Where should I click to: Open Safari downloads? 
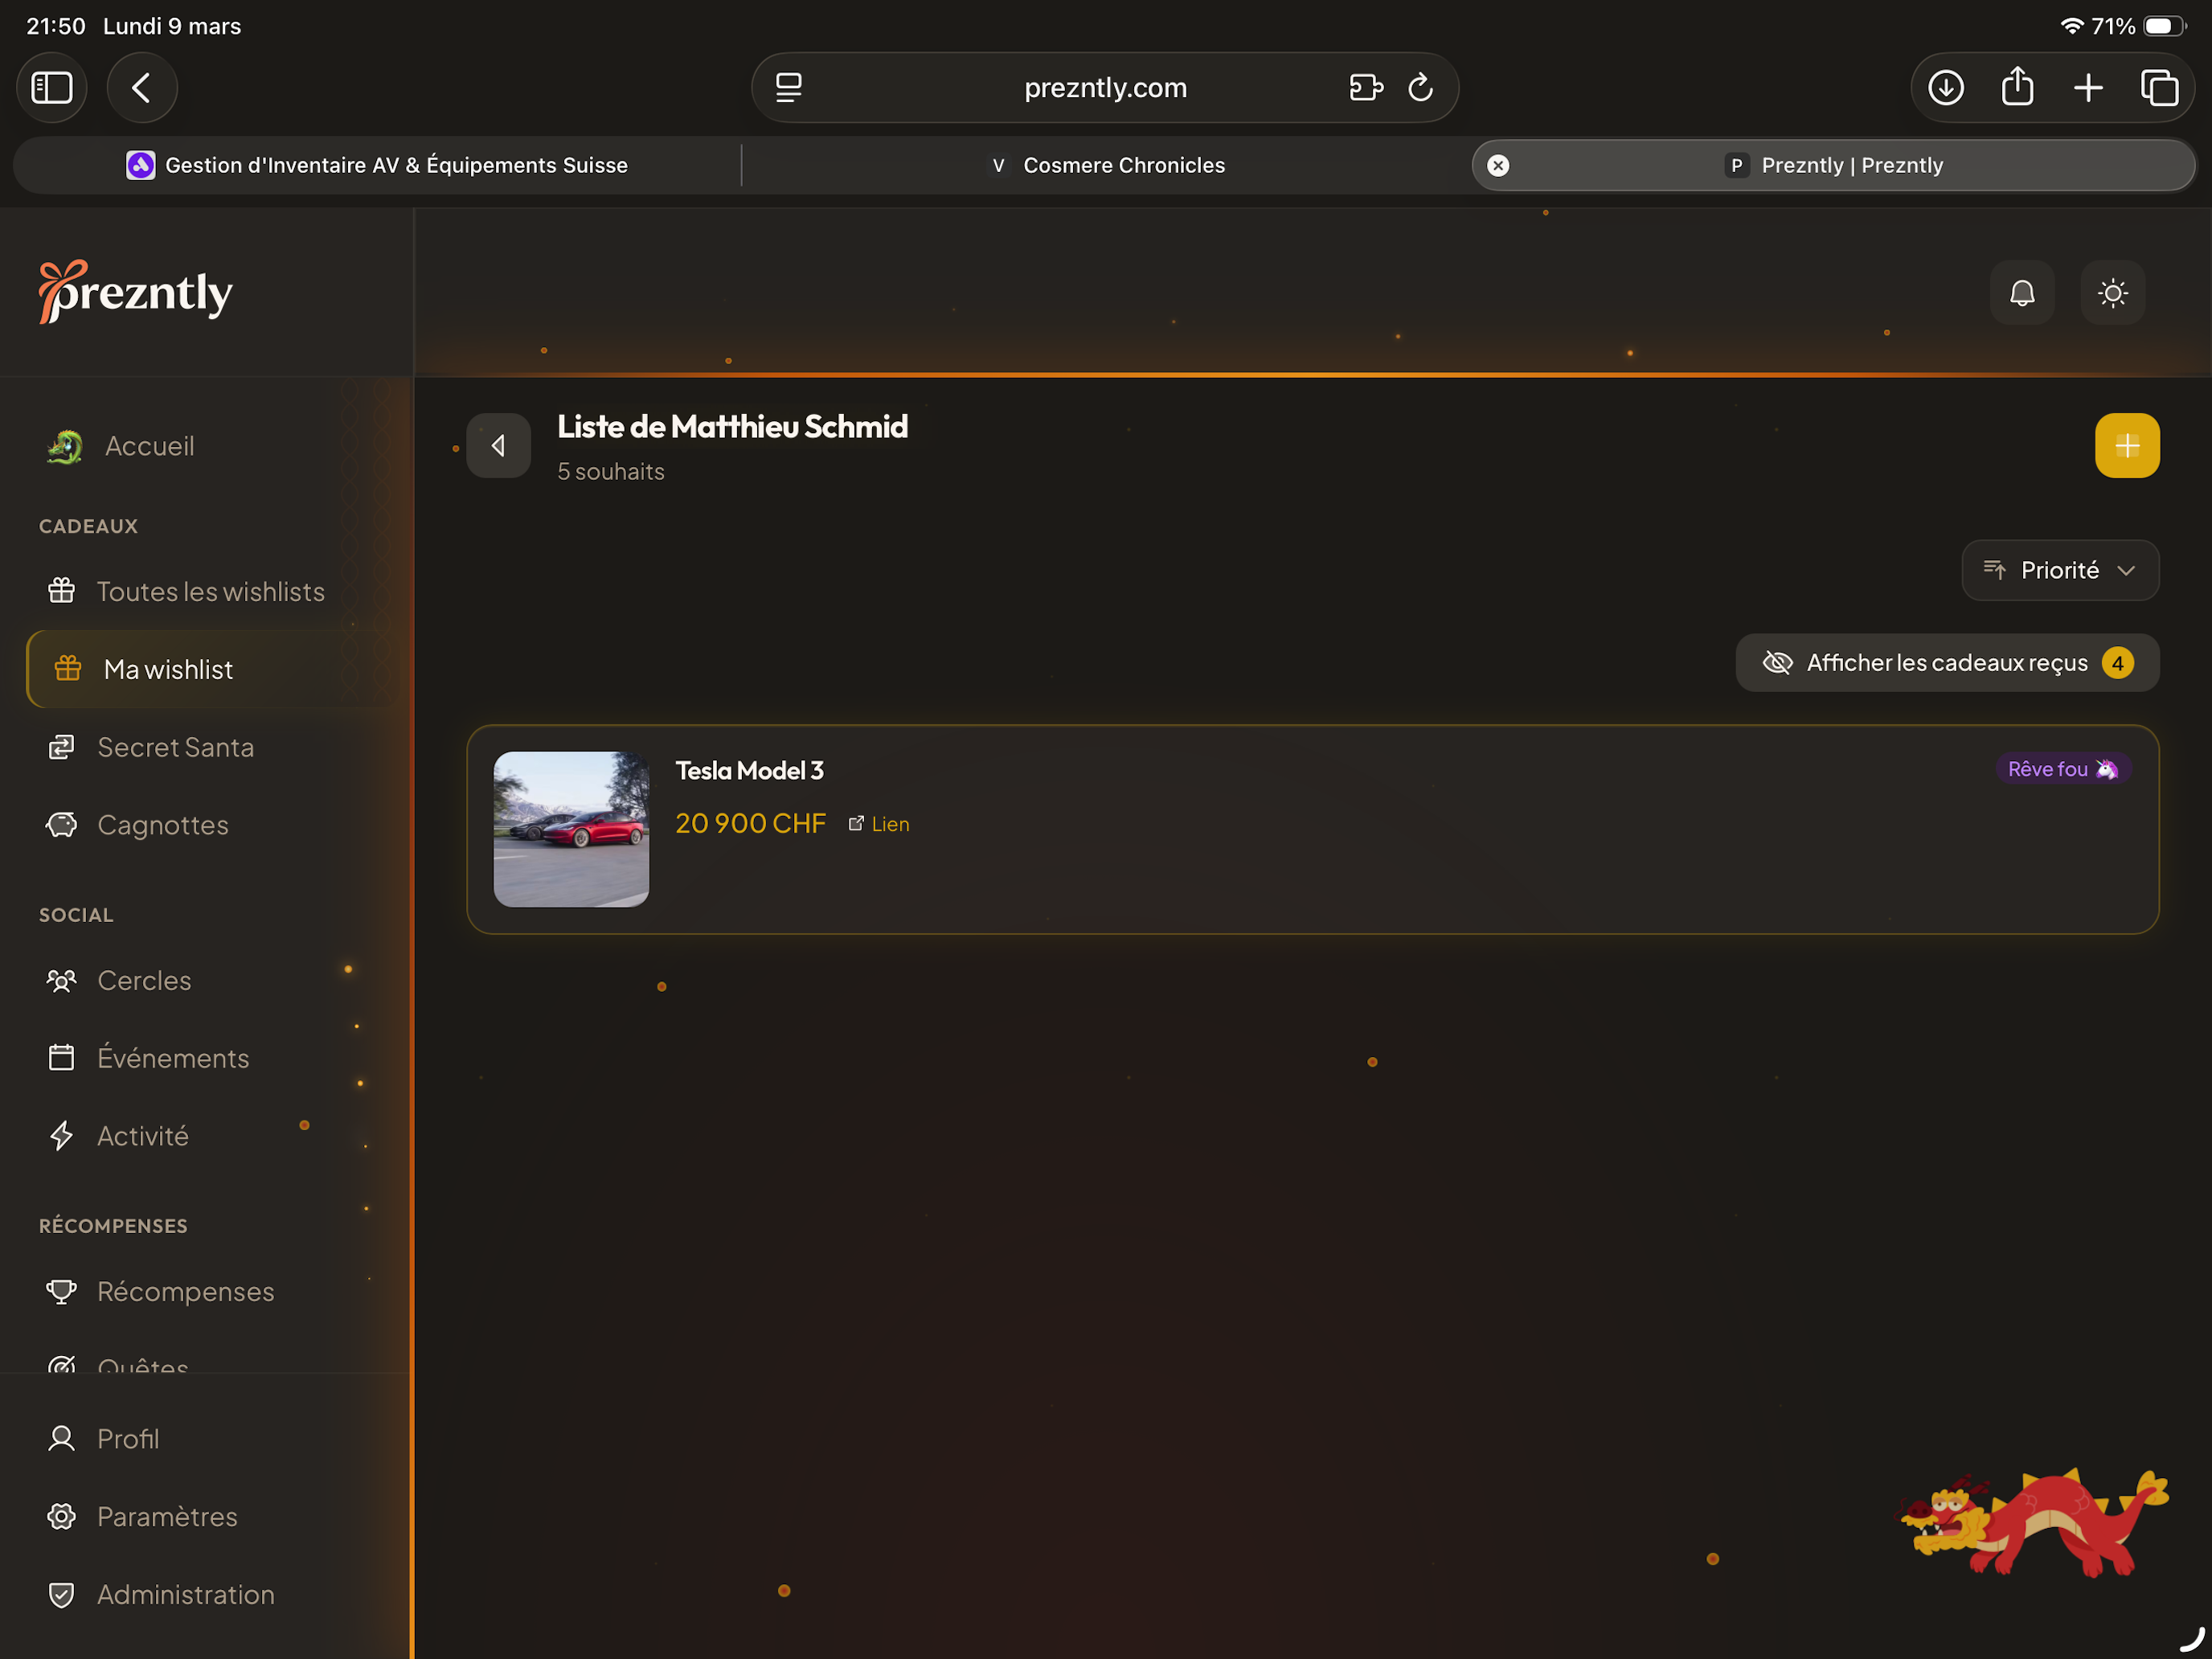[x=1946, y=88]
